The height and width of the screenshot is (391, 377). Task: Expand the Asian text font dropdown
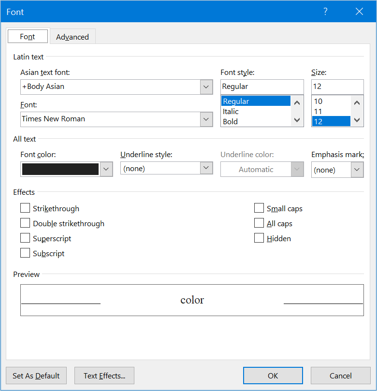click(x=206, y=87)
